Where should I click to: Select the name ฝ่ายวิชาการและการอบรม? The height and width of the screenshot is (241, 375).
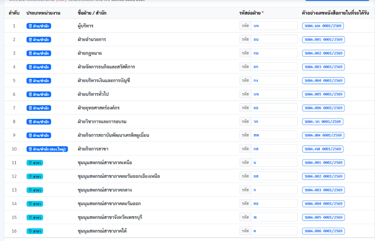click(x=102, y=121)
